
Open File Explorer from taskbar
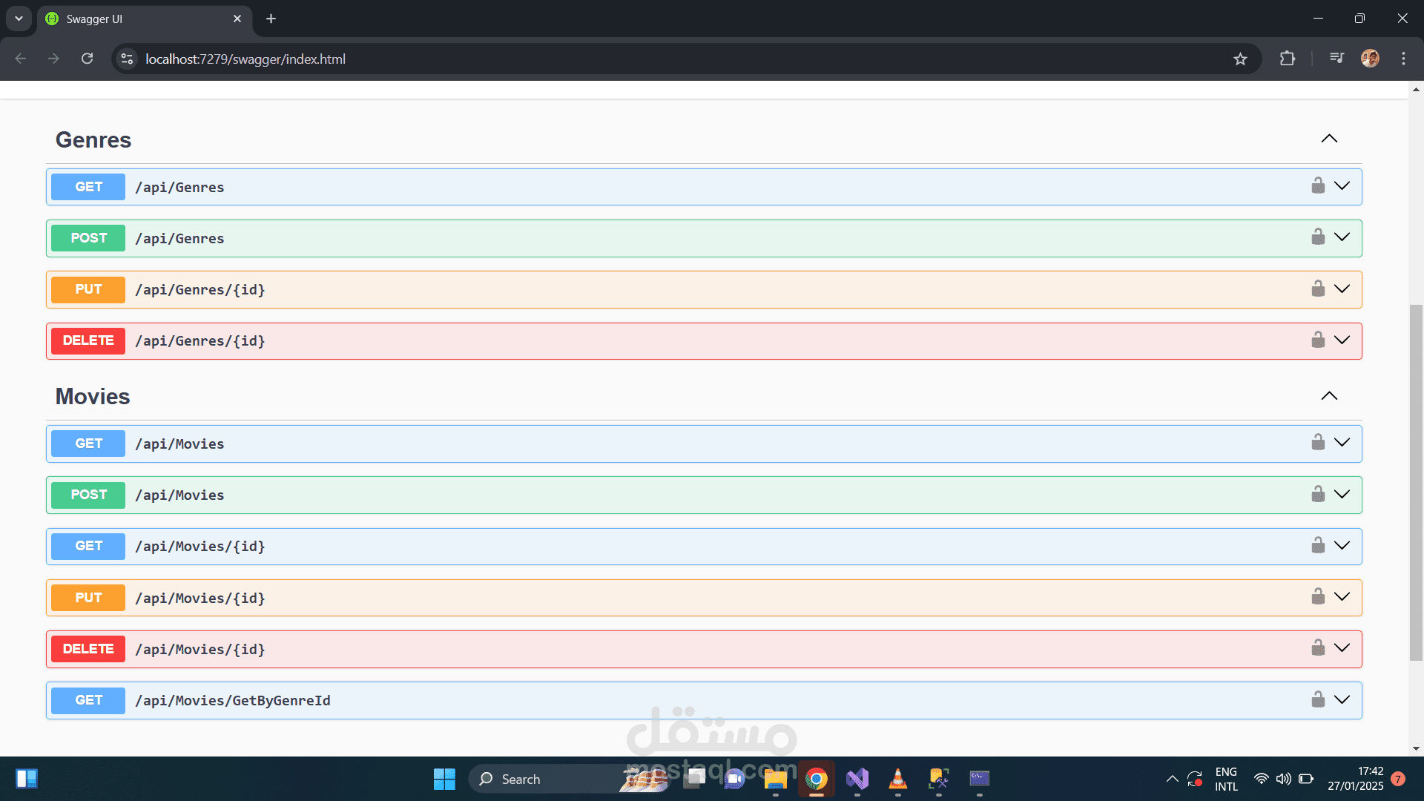click(x=775, y=779)
